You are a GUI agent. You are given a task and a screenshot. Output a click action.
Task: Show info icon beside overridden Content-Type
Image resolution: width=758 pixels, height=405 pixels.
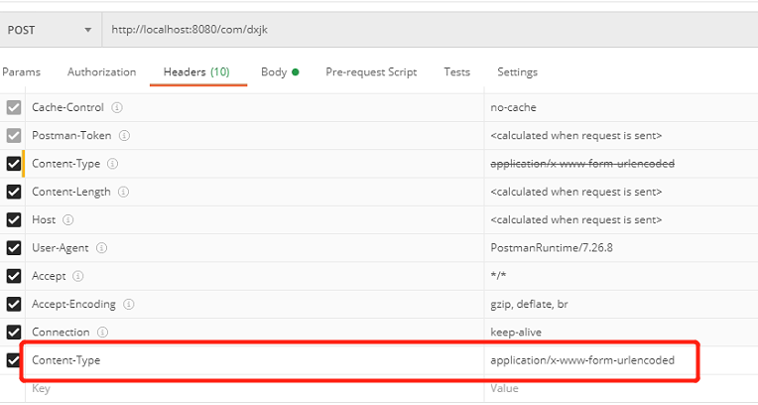click(x=113, y=164)
